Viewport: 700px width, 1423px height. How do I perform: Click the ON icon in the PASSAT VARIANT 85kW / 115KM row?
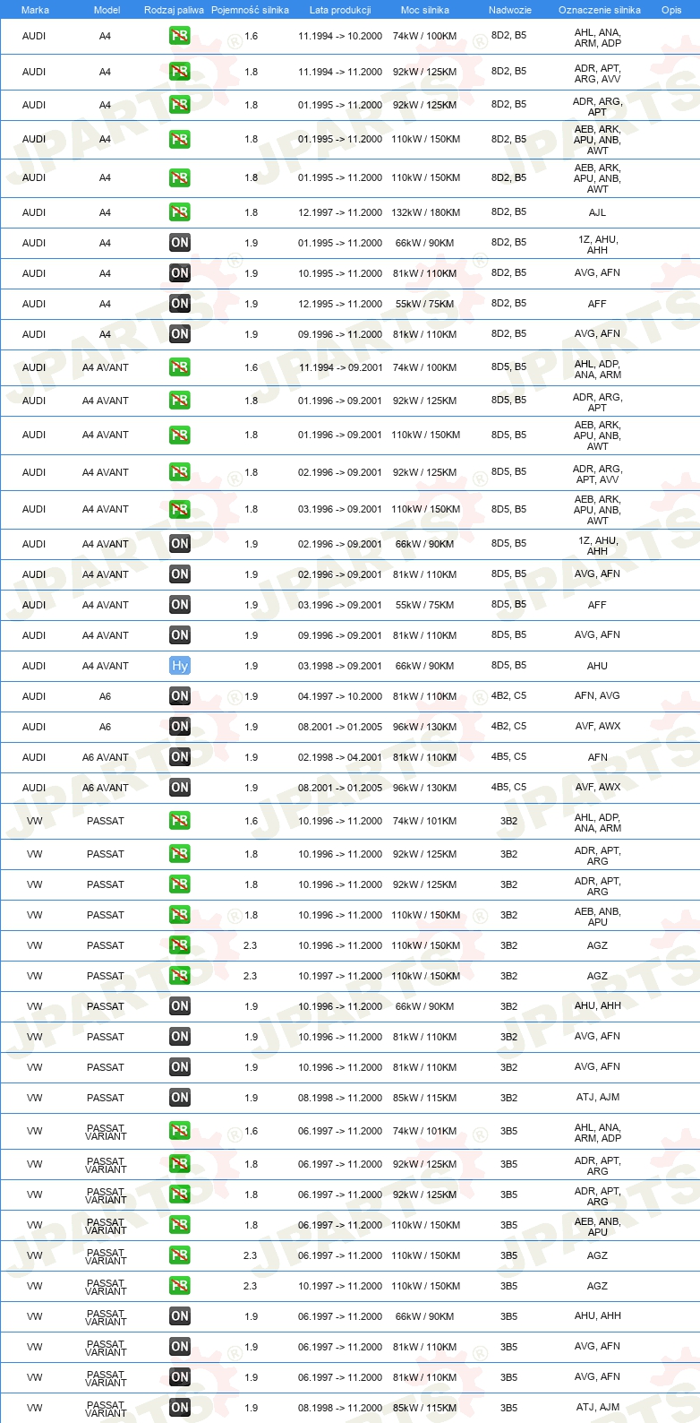pyautogui.click(x=180, y=1408)
